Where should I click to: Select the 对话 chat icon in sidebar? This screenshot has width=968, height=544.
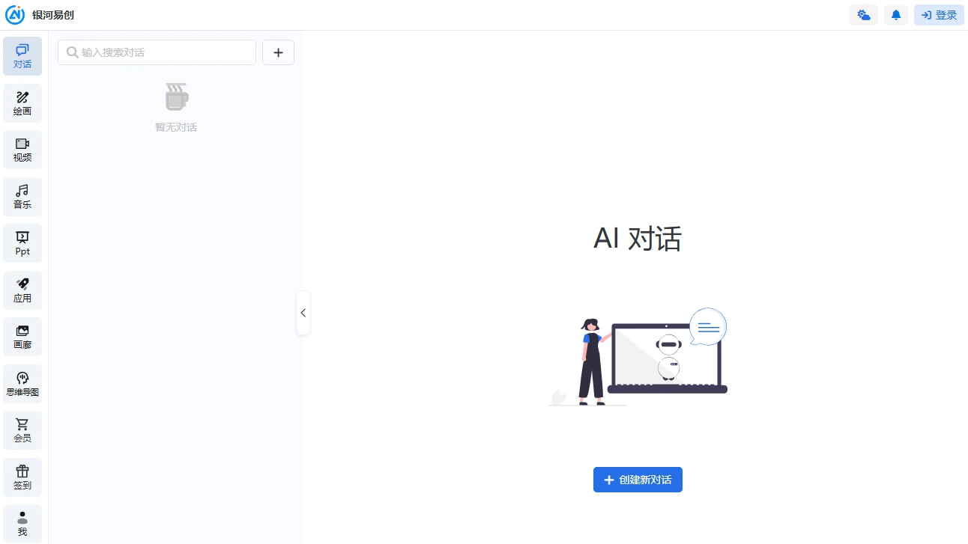22,55
